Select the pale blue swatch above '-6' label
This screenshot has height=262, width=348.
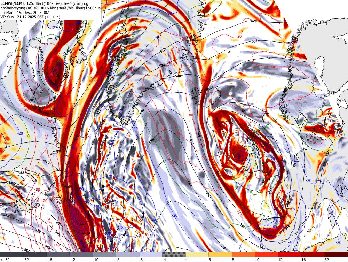coord(151,254)
